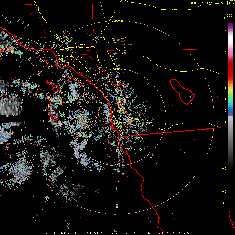Select the -7 tick on dB scale
This screenshot has width=235, height=235.
coord(224,192)
